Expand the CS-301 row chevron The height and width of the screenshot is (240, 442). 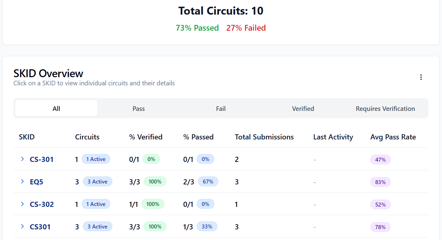[x=22, y=159]
